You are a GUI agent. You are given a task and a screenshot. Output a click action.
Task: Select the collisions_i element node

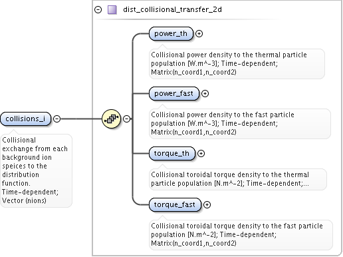pos(26,119)
